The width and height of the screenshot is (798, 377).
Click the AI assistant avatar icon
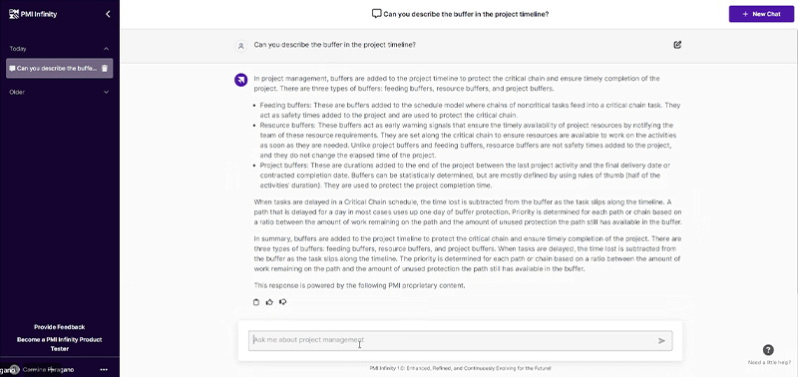pos(240,80)
